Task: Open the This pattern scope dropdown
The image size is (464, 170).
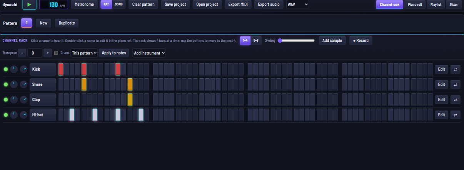Action: [84, 53]
